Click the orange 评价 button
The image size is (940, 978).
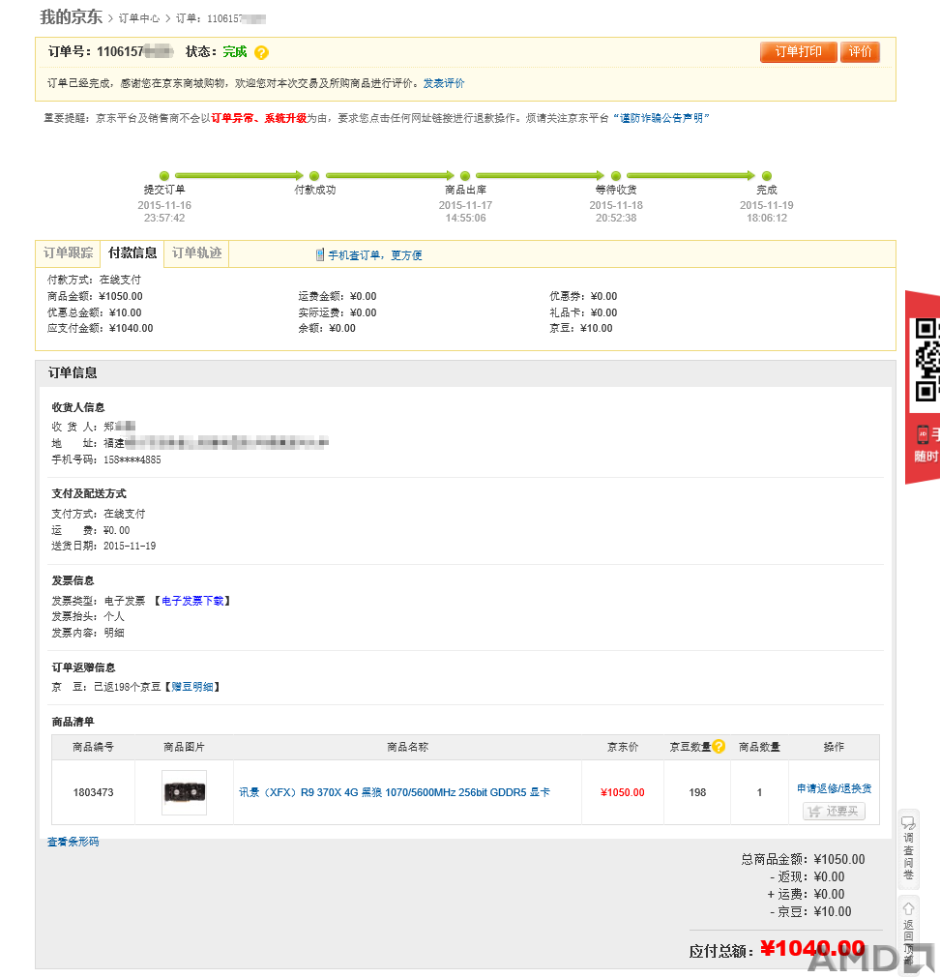coord(860,52)
